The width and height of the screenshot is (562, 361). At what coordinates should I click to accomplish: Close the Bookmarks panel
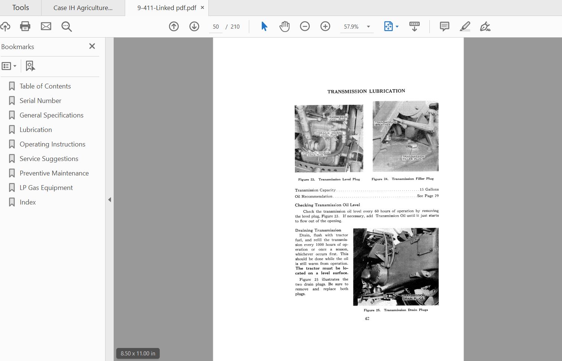tap(92, 46)
